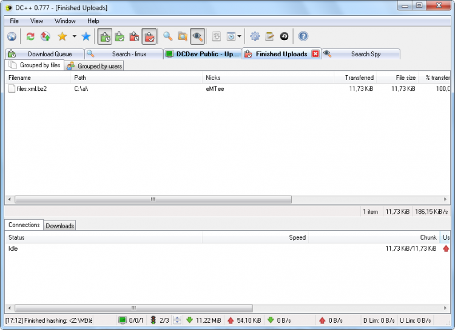Sort transfers by Chunk column header
This screenshot has width=455, height=330.
(374, 237)
